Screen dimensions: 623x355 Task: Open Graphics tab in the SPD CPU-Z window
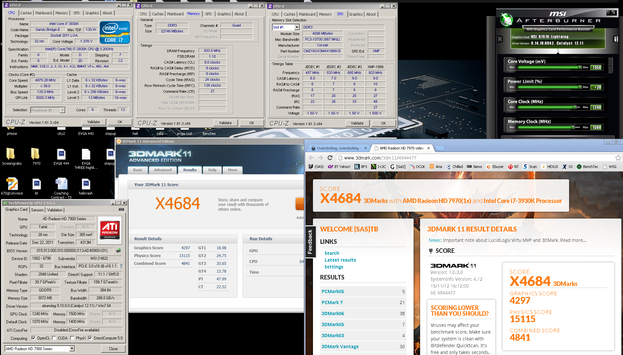355,14
